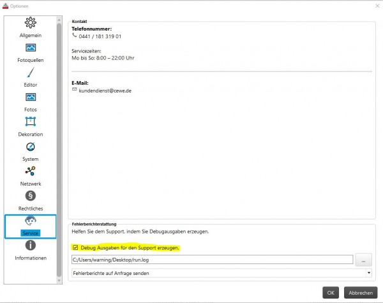The height and width of the screenshot is (303, 383).
Task: Open Netzwerk nodes icon settings
Action: pos(31,171)
